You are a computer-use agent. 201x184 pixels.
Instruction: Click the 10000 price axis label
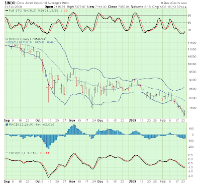coord(191,64)
